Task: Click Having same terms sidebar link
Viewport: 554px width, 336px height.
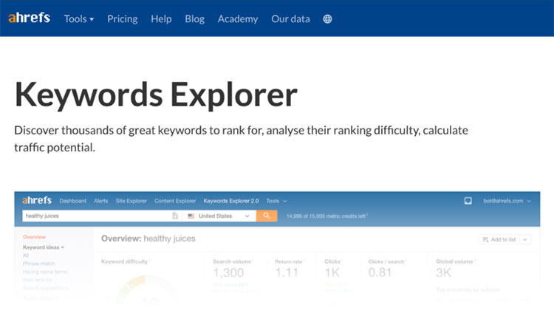Action: [x=45, y=271]
